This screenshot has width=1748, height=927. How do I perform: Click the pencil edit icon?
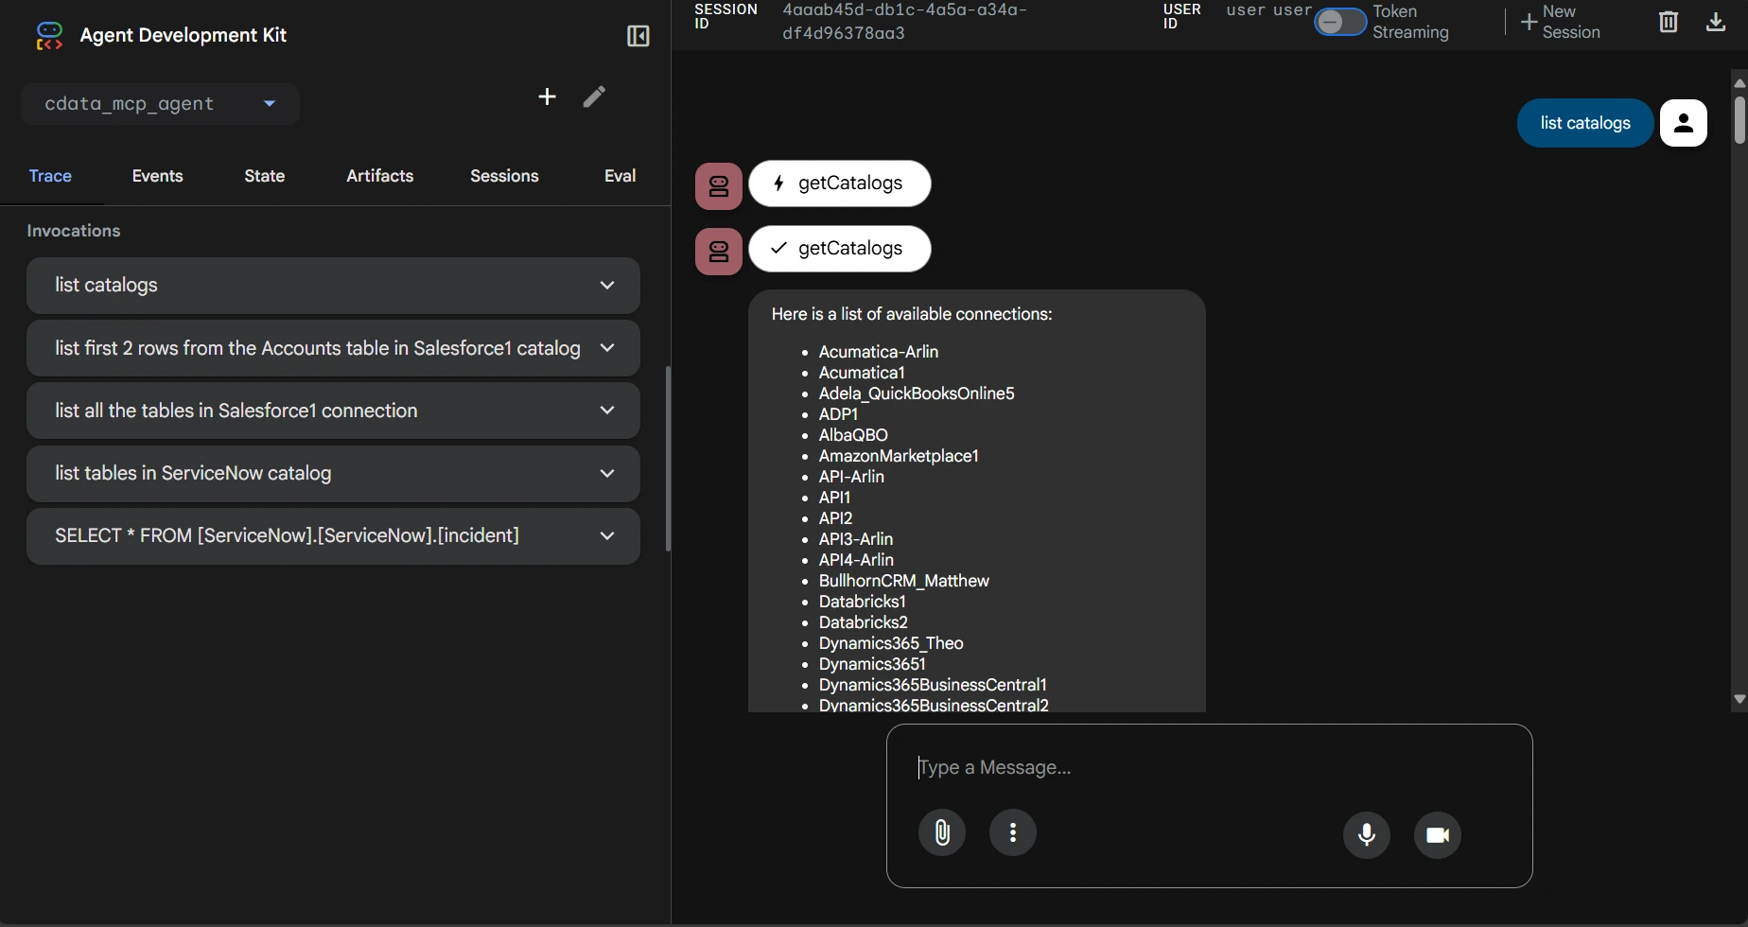tap(594, 96)
